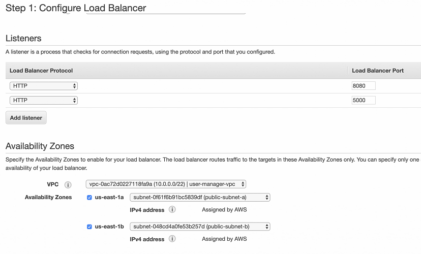Click the us-east-1a zone label

109,198
